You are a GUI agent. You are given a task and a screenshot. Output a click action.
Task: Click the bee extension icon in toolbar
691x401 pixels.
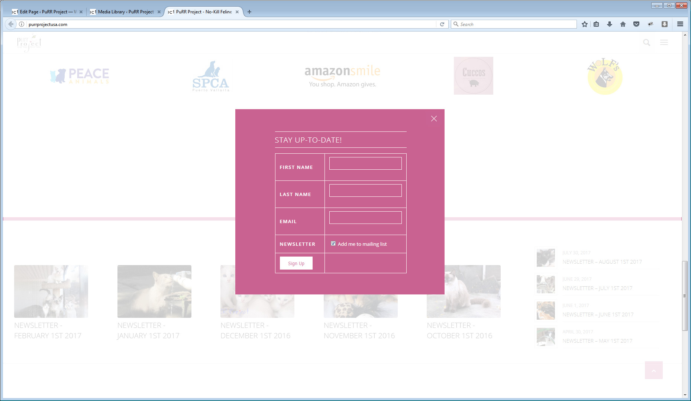pyautogui.click(x=650, y=24)
